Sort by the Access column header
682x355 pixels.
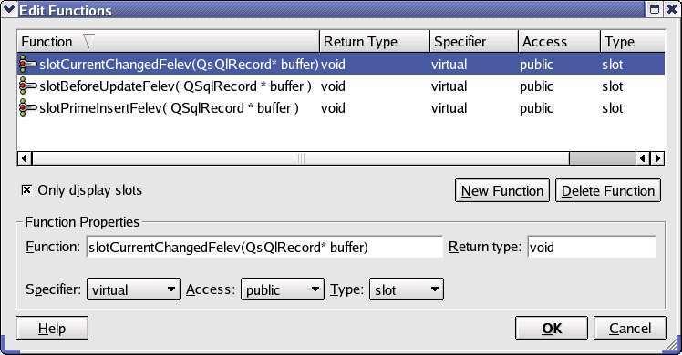pos(559,42)
